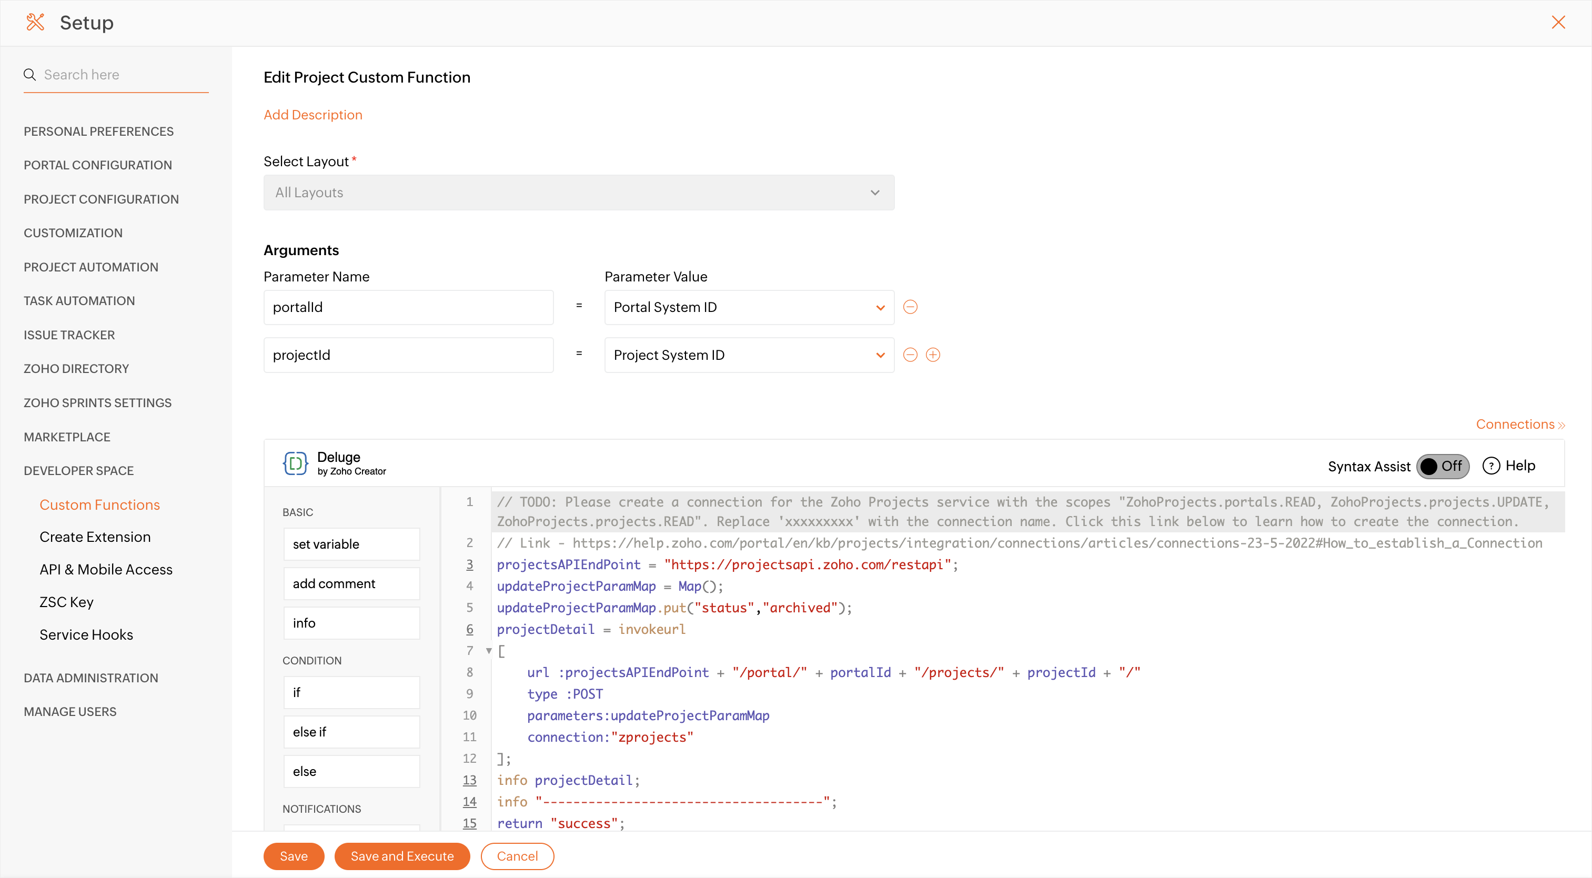
Task: Click line number 15 in editor
Action: coord(470,824)
